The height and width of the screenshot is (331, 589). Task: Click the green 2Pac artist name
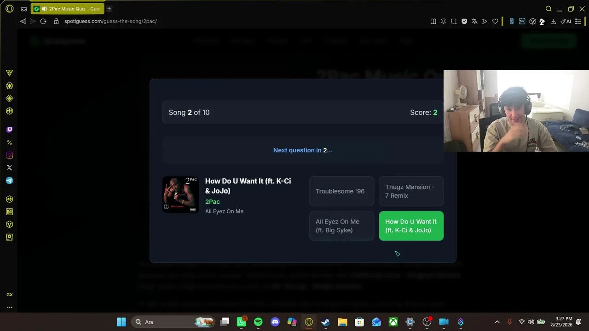[213, 202]
